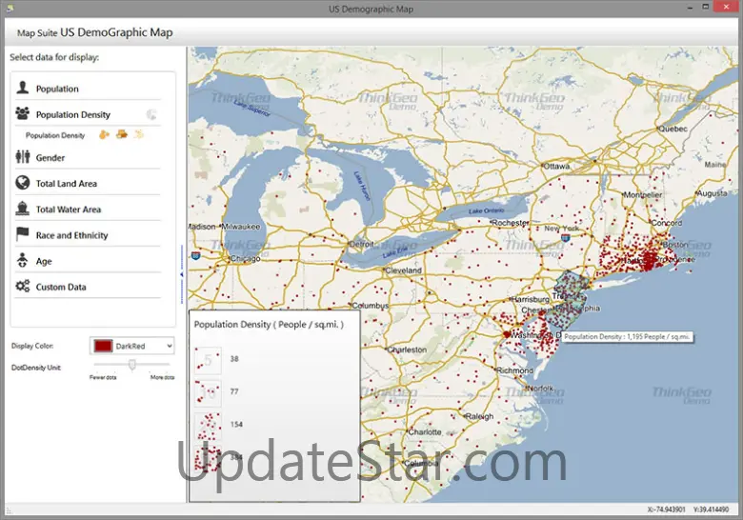Click the DarkRed color swatch
This screenshot has height=520, width=743.
coord(102,346)
